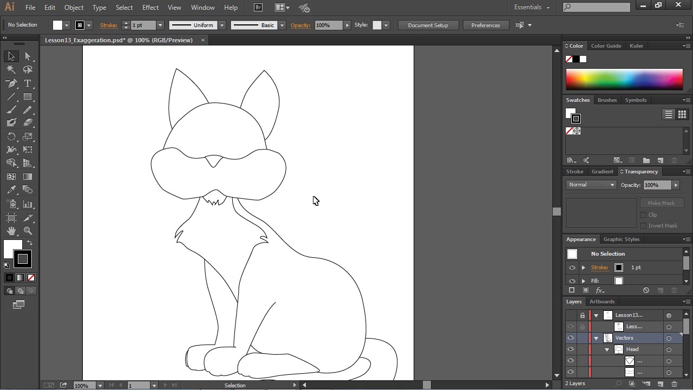Choose the Magic Wand tool
The height and width of the screenshot is (390, 693).
point(11,69)
